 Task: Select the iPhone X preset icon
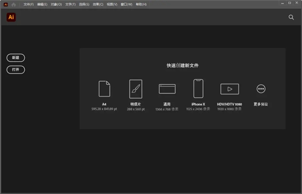pos(198,88)
